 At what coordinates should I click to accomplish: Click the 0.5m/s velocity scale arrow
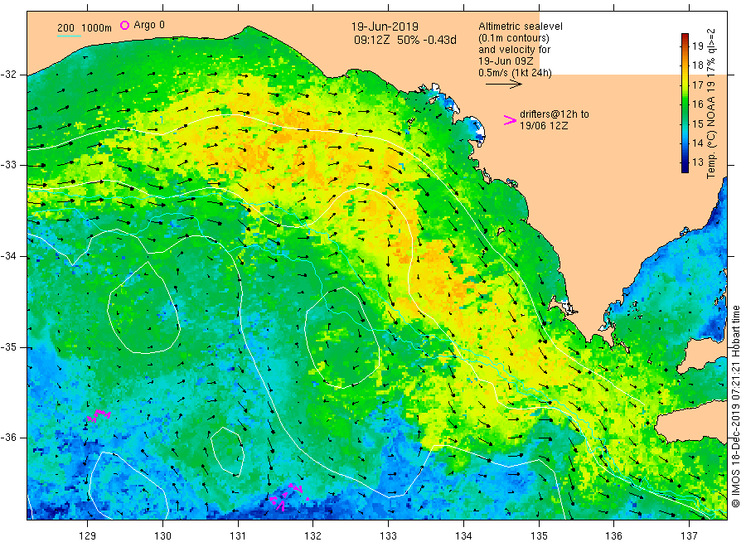pyautogui.click(x=504, y=85)
